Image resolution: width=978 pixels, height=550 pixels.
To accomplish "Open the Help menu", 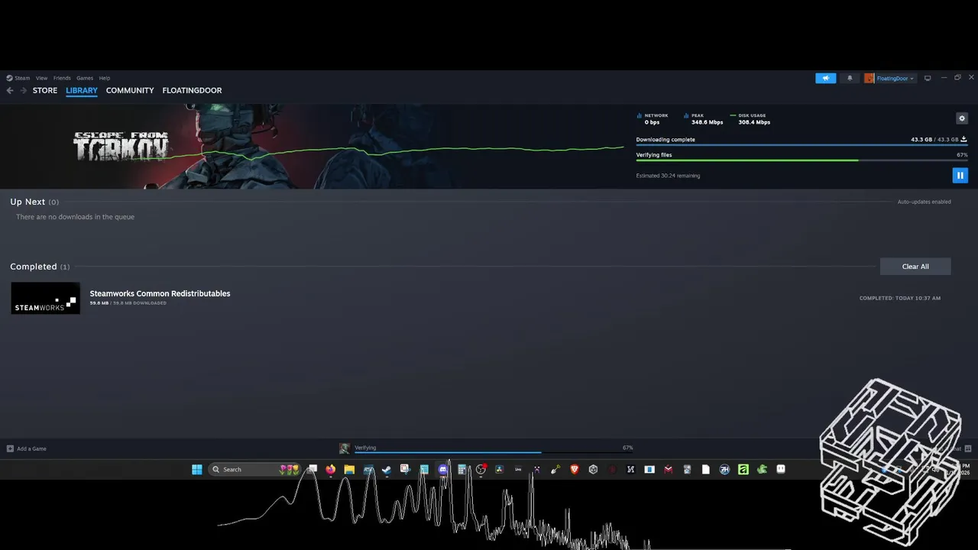I will coord(105,78).
